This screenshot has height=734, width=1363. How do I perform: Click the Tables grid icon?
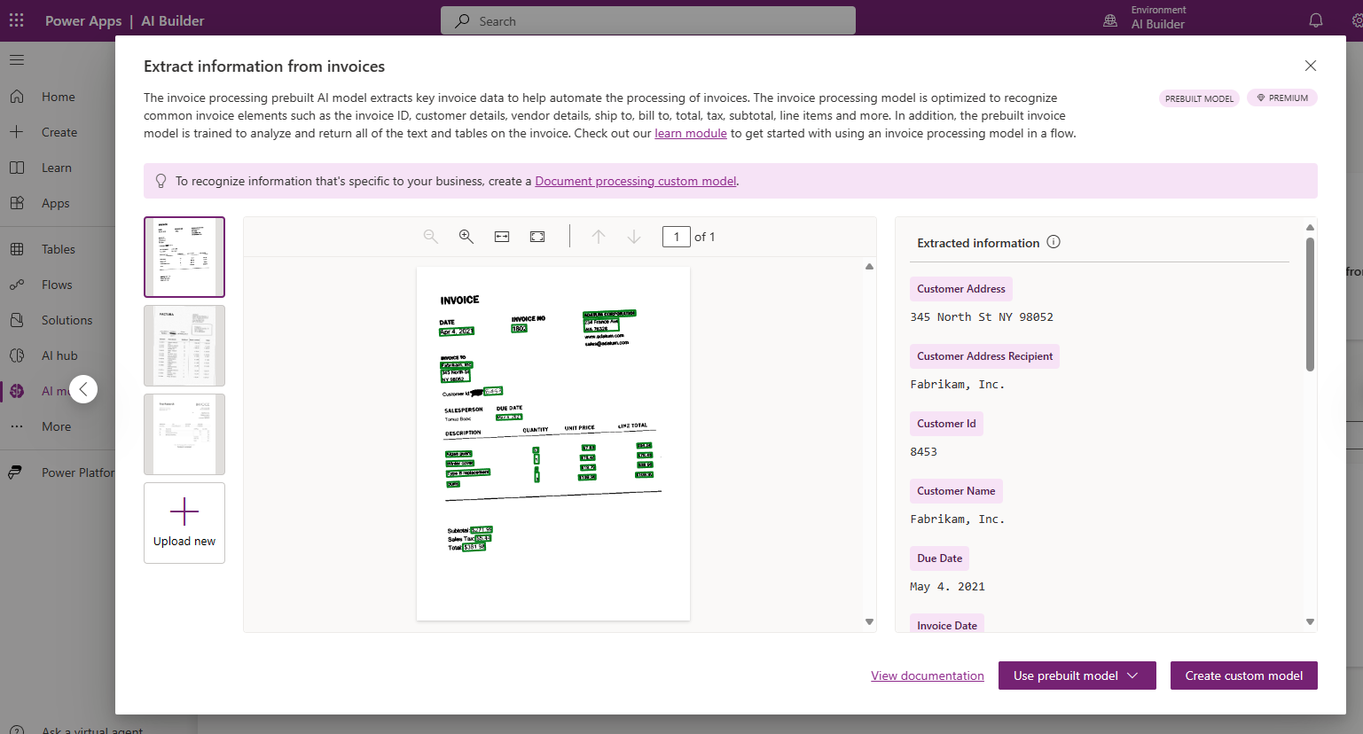coord(17,249)
